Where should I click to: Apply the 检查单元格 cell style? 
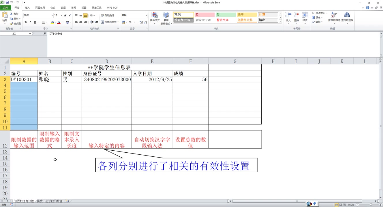coord(183,20)
